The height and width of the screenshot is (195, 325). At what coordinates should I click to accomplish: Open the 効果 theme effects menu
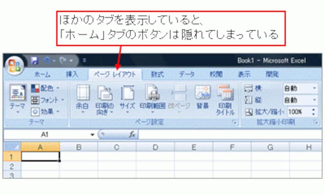pyautogui.click(x=45, y=112)
